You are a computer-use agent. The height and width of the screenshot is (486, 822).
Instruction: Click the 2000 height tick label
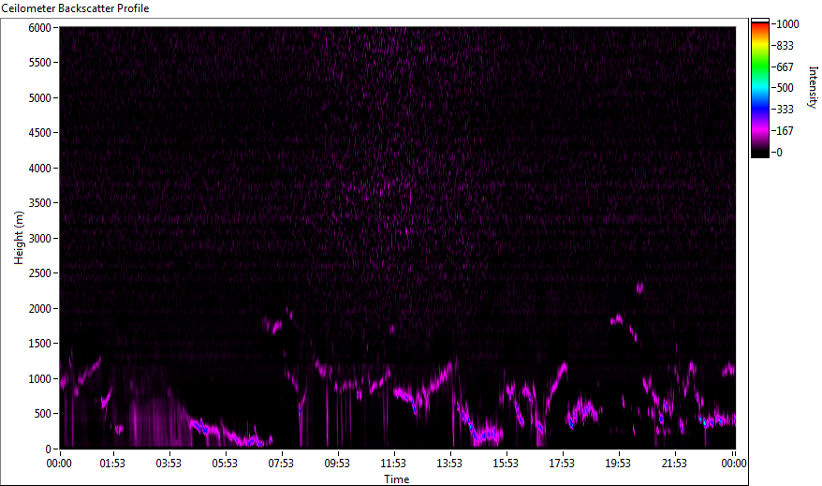(x=40, y=309)
